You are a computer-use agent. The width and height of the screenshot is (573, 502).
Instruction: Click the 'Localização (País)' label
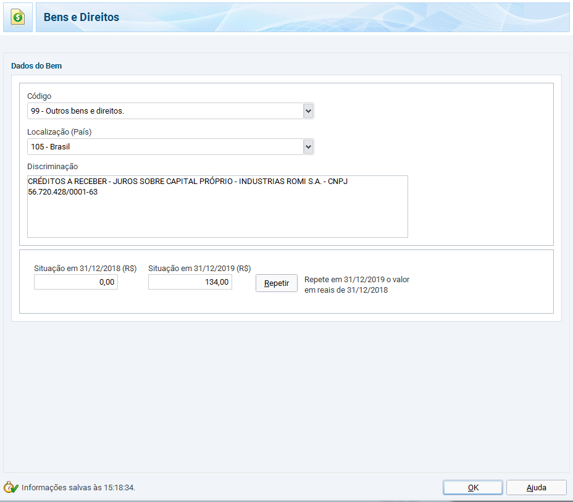click(x=59, y=132)
